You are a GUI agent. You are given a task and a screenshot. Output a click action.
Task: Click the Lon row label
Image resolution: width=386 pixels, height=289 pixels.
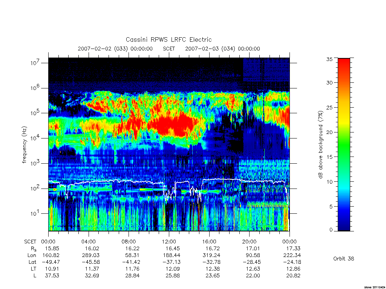32,256
